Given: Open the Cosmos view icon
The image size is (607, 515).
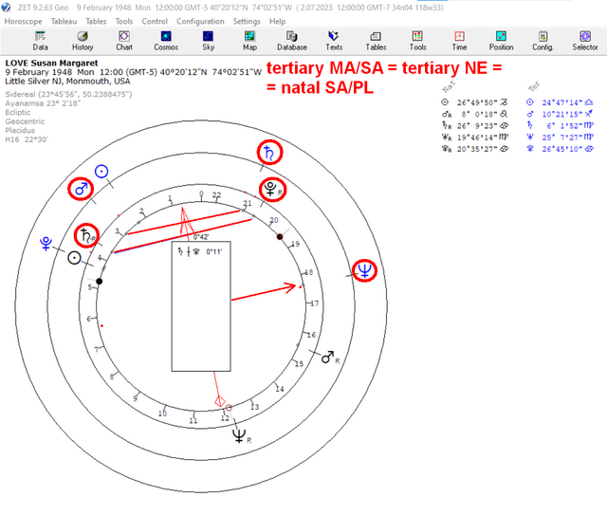Looking at the screenshot, I should [166, 41].
